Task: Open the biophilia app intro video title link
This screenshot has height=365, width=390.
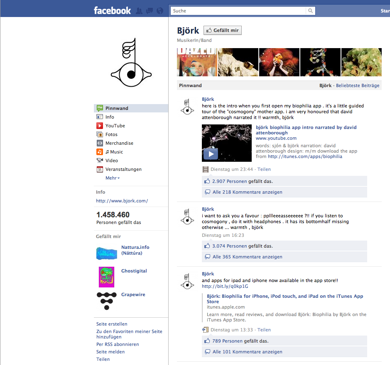Action: (306, 130)
